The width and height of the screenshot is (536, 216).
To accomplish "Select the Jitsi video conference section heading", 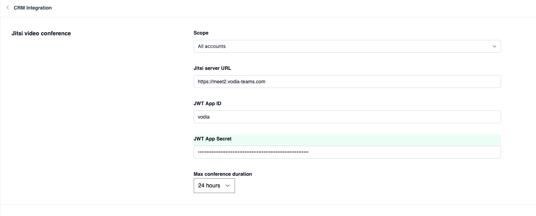I will pyautogui.click(x=41, y=34).
